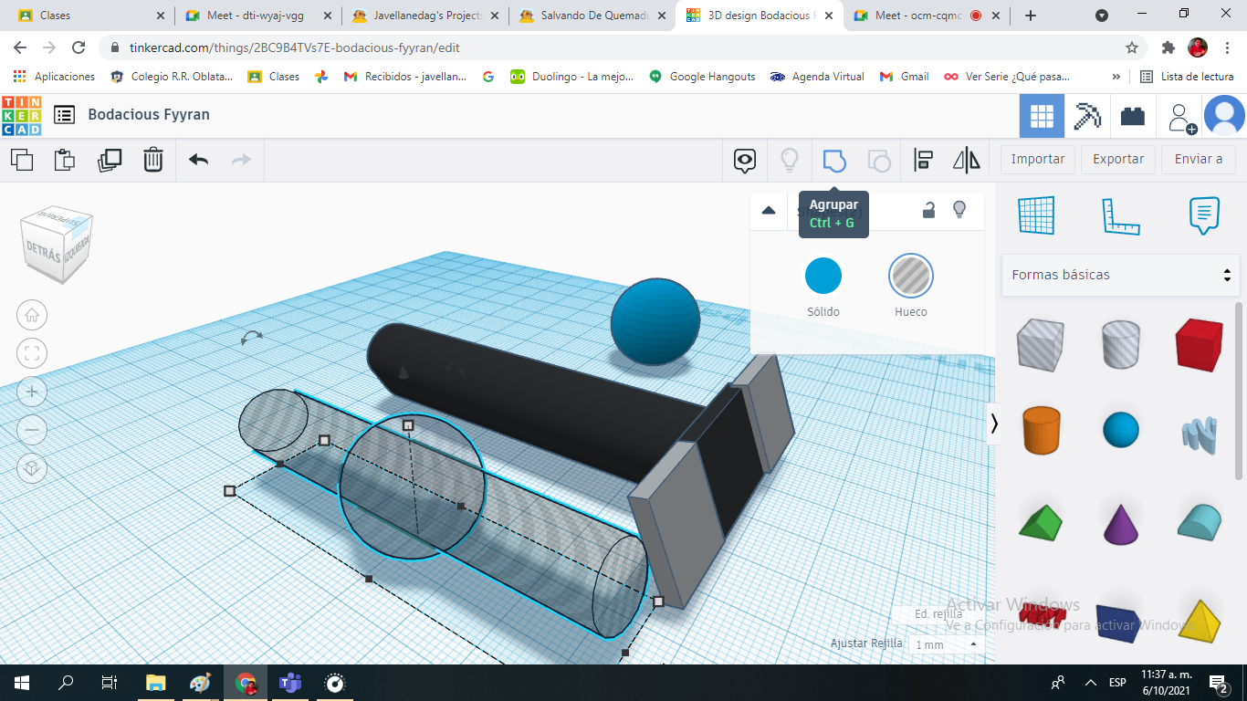Click the Paste icon
1247x701 pixels.
pyautogui.click(x=65, y=160)
